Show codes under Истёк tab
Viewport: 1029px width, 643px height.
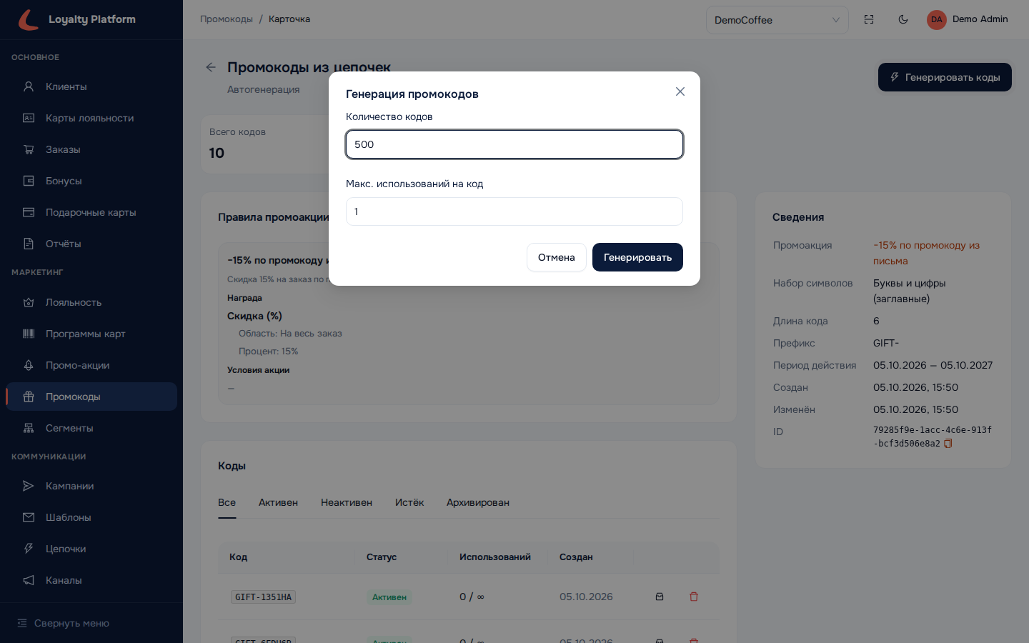click(x=409, y=503)
